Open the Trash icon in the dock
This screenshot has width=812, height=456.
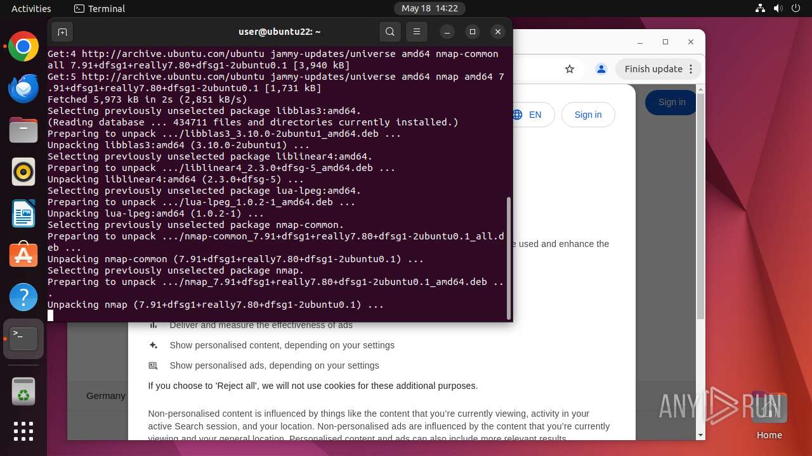(23, 390)
